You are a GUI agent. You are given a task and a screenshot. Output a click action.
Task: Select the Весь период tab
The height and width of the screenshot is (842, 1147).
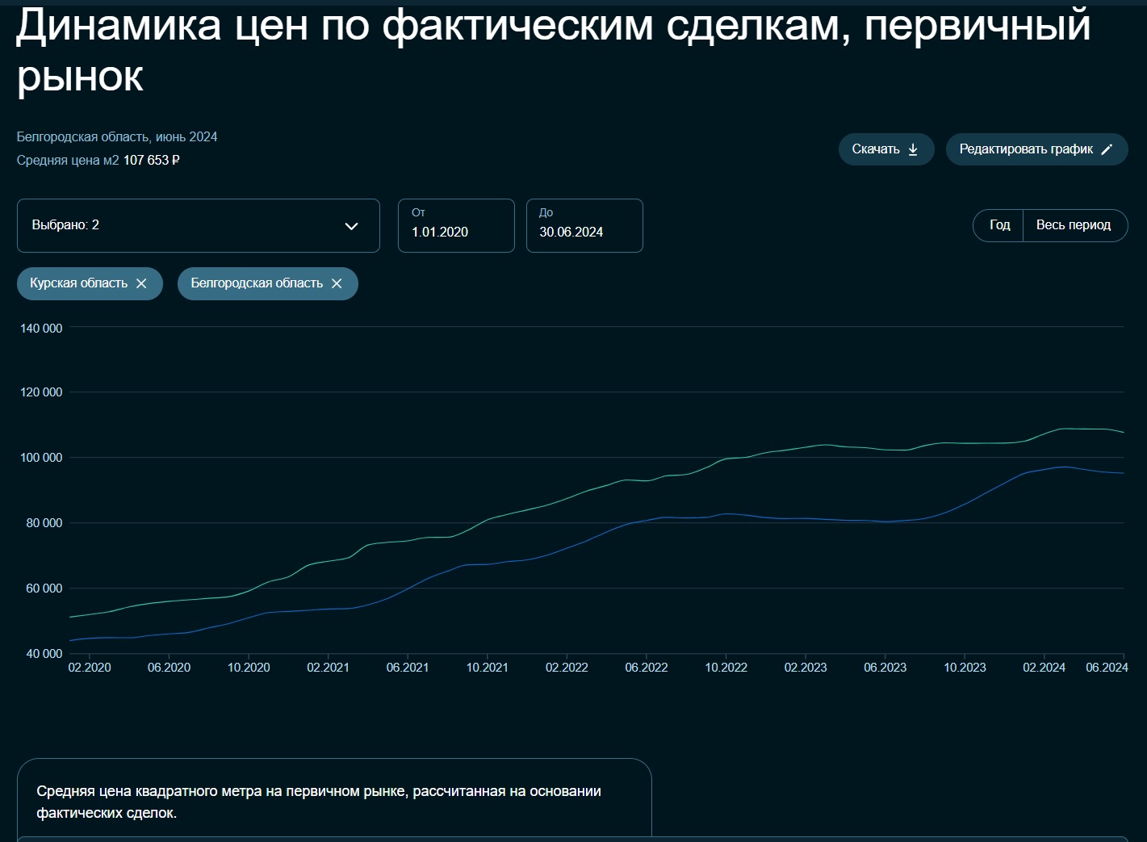[1074, 225]
